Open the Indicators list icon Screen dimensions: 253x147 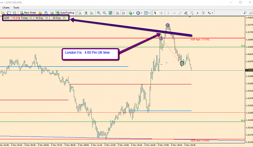tap(130, 13)
